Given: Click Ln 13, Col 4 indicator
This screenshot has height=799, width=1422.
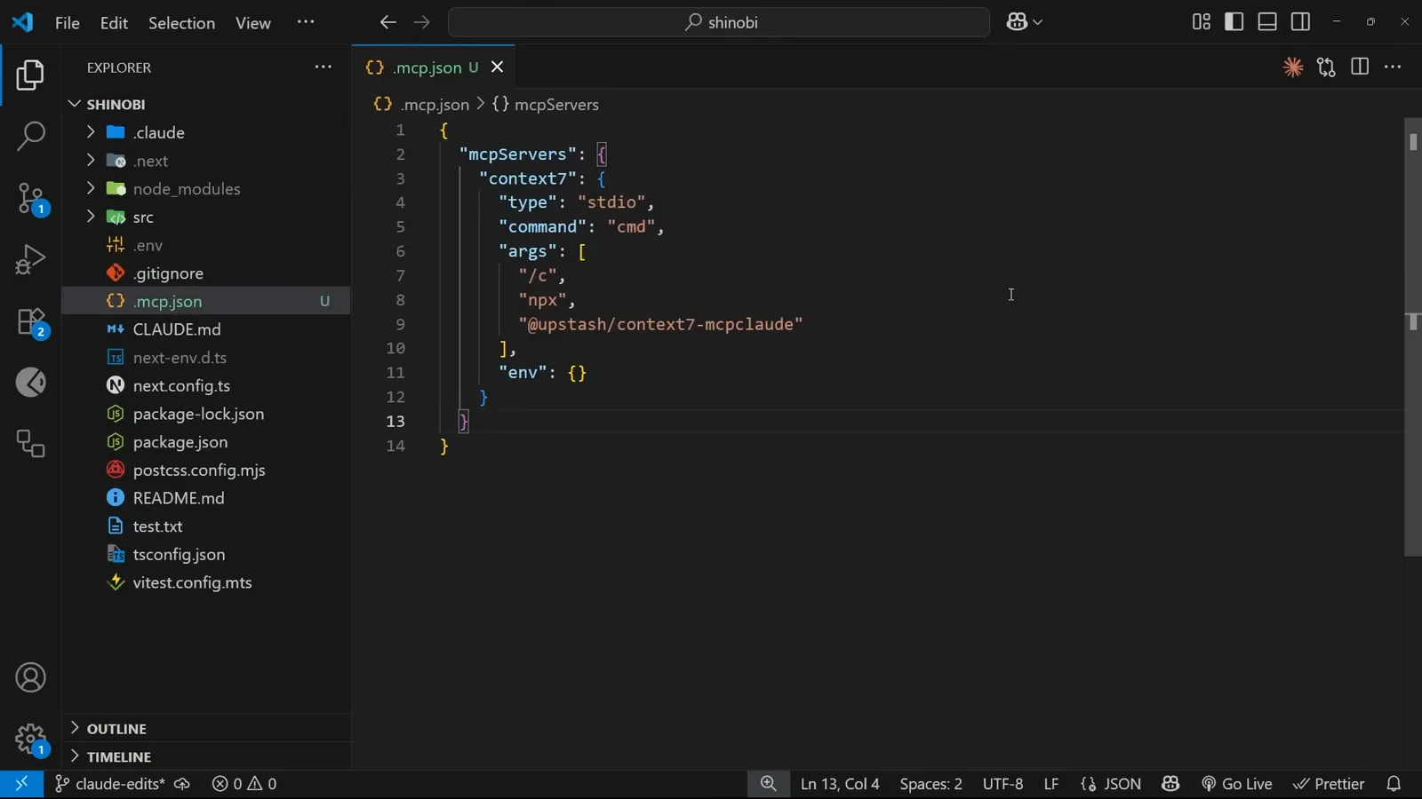Looking at the screenshot, I should tap(840, 784).
